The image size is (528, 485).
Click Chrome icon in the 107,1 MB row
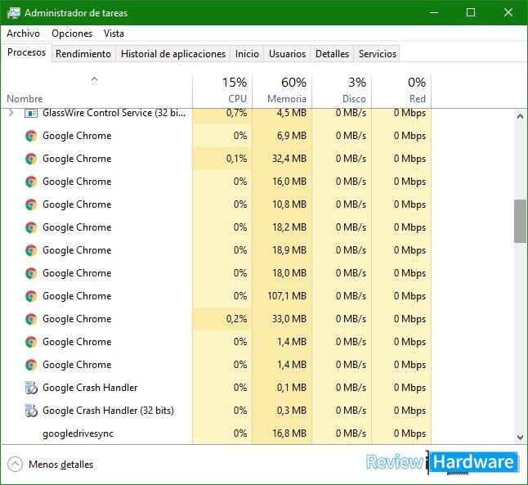point(31,296)
